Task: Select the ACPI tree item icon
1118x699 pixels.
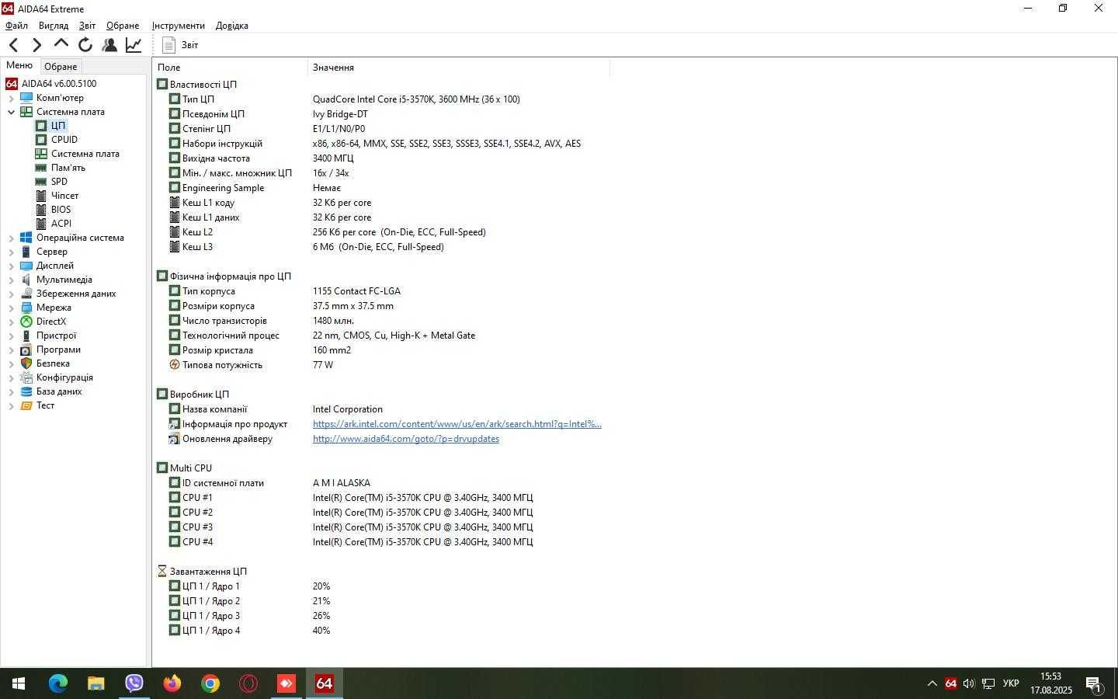Action: point(41,224)
